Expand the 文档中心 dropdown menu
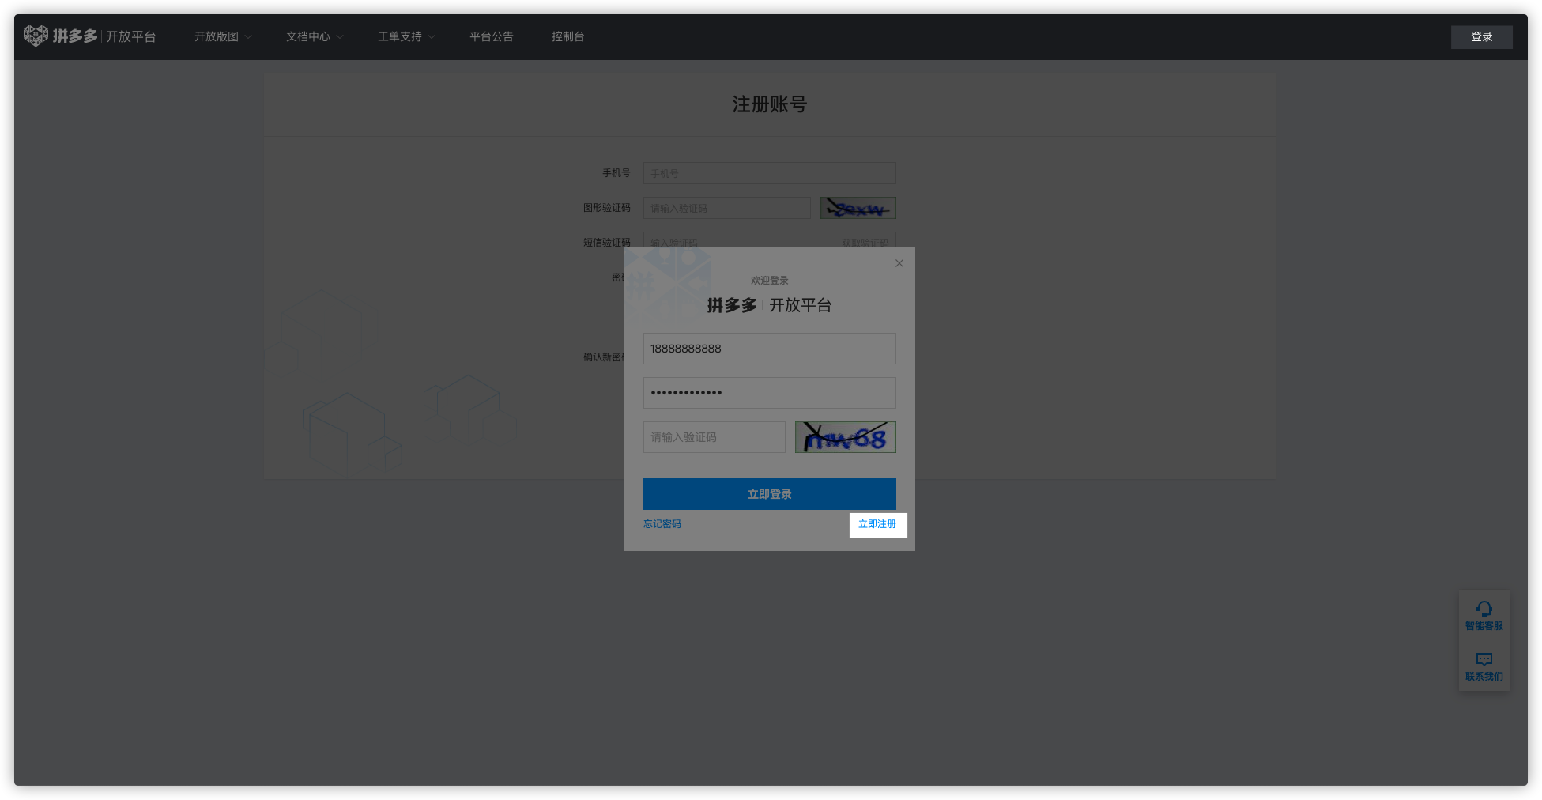Screen dimensions: 1542x800 click(x=314, y=36)
